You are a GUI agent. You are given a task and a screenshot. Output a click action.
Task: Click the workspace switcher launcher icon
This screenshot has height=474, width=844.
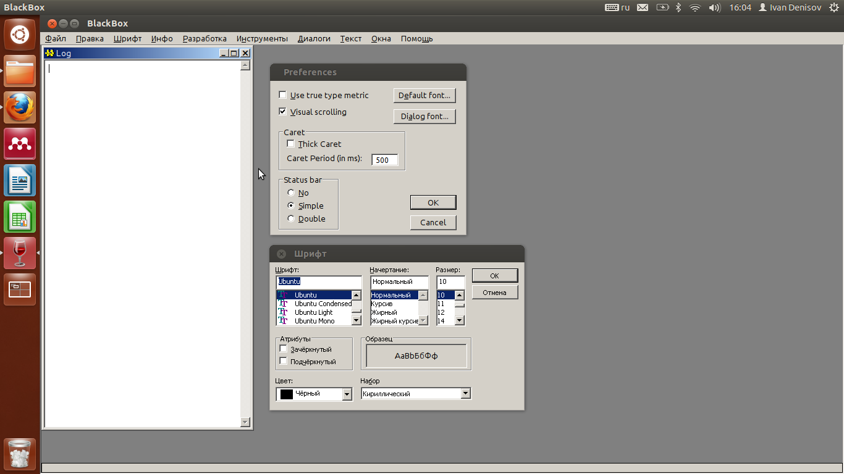pos(20,289)
